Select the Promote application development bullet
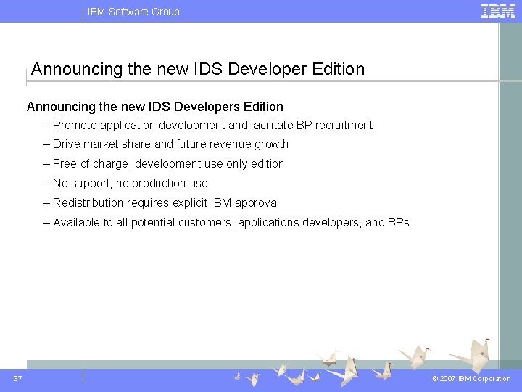Screen dimensions: 522x392 (208, 126)
